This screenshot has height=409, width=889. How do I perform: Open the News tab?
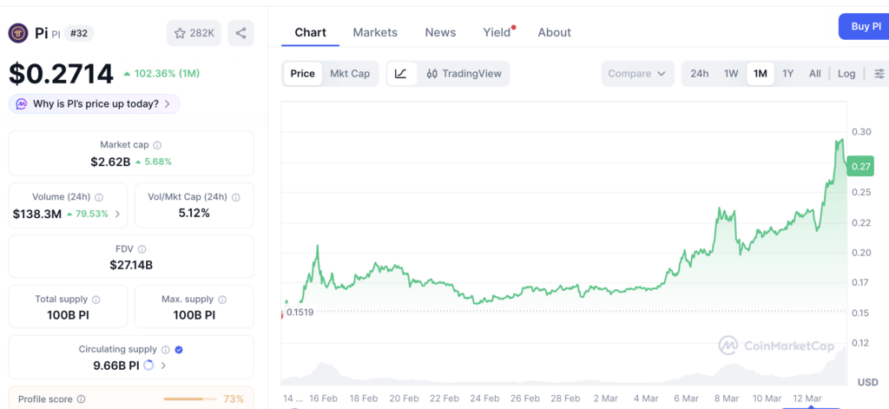(x=440, y=32)
